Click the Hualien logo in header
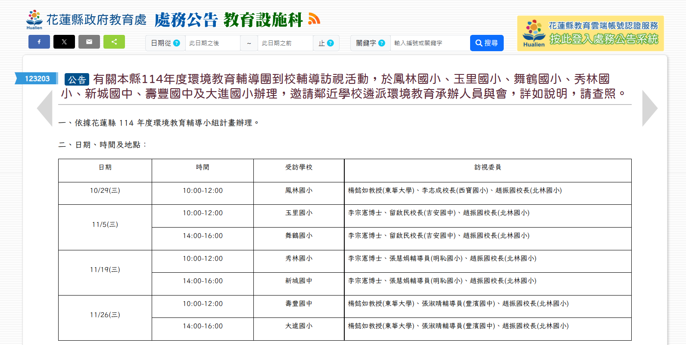 pyautogui.click(x=34, y=20)
